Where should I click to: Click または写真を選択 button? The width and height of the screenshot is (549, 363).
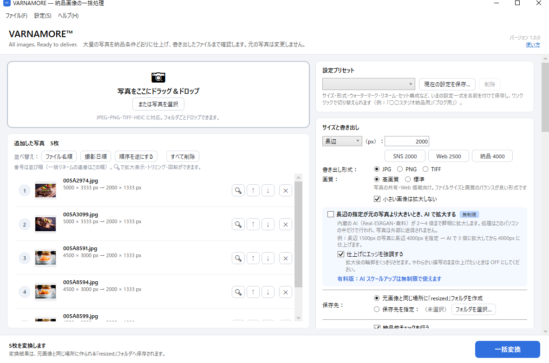click(x=158, y=104)
